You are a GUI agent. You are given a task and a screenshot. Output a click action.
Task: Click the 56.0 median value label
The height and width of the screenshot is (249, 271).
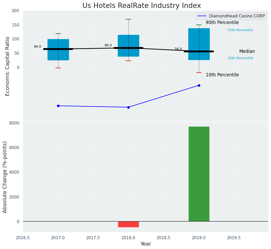click(x=178, y=49)
